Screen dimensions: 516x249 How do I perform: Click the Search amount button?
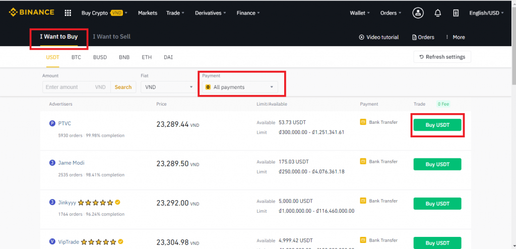(123, 87)
